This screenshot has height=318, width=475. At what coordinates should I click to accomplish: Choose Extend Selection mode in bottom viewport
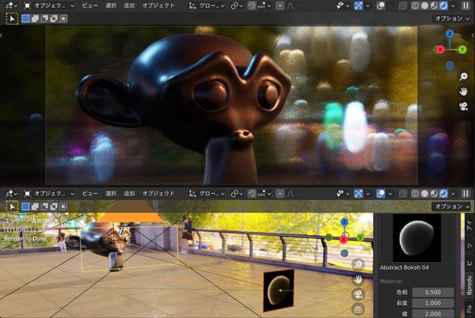point(35,207)
